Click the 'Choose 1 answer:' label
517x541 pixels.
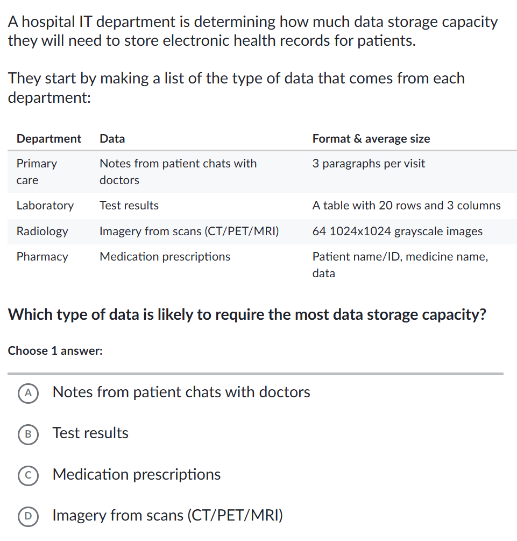(55, 351)
